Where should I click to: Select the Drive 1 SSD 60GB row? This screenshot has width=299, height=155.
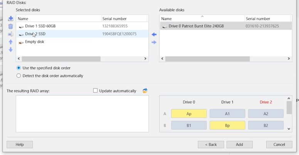(82, 26)
